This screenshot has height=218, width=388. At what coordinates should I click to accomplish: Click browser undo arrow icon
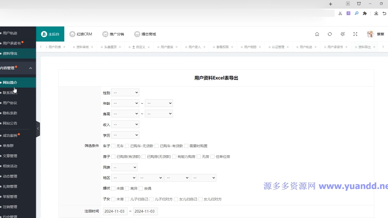(x=384, y=13)
